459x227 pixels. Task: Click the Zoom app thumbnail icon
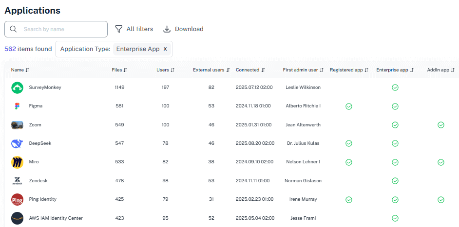click(18, 125)
